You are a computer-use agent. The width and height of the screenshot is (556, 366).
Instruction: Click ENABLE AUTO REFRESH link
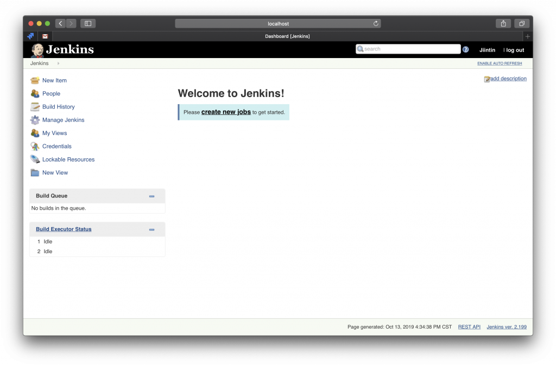coord(500,63)
